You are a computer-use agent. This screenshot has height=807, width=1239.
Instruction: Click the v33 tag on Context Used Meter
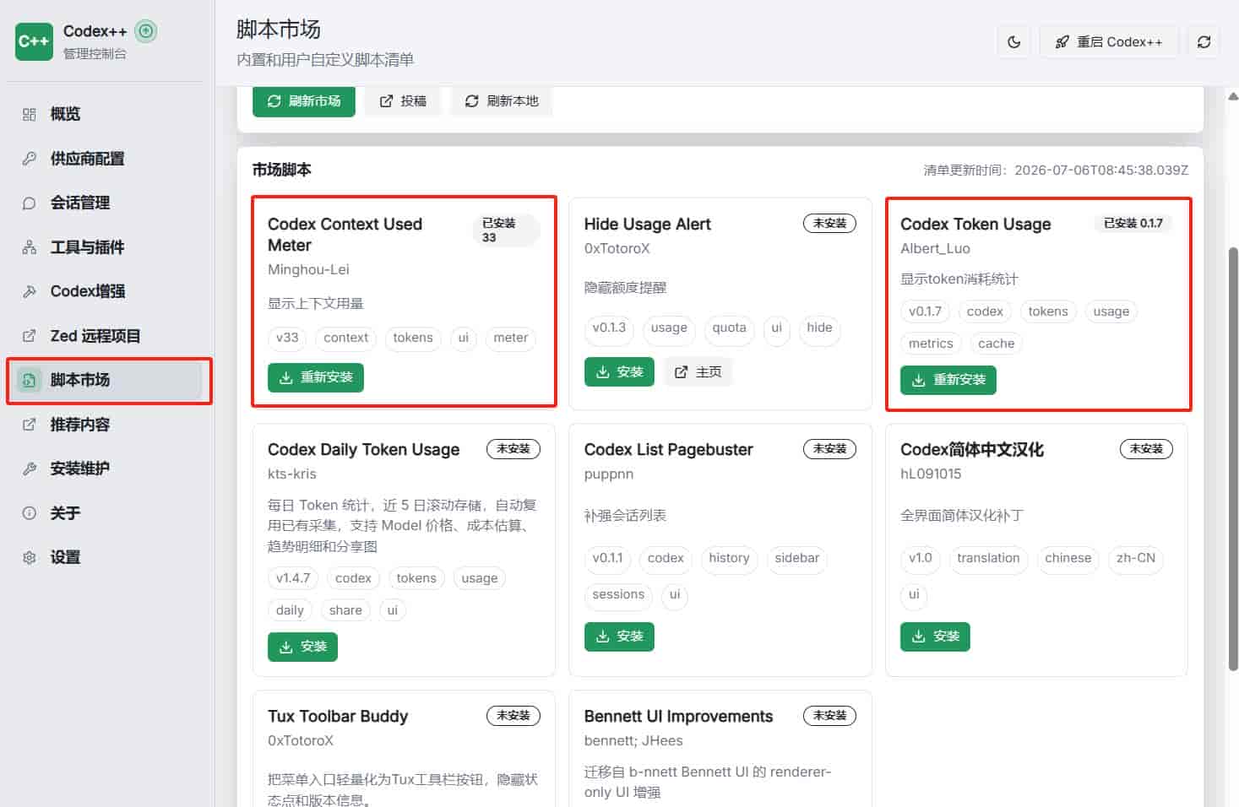pyautogui.click(x=287, y=338)
